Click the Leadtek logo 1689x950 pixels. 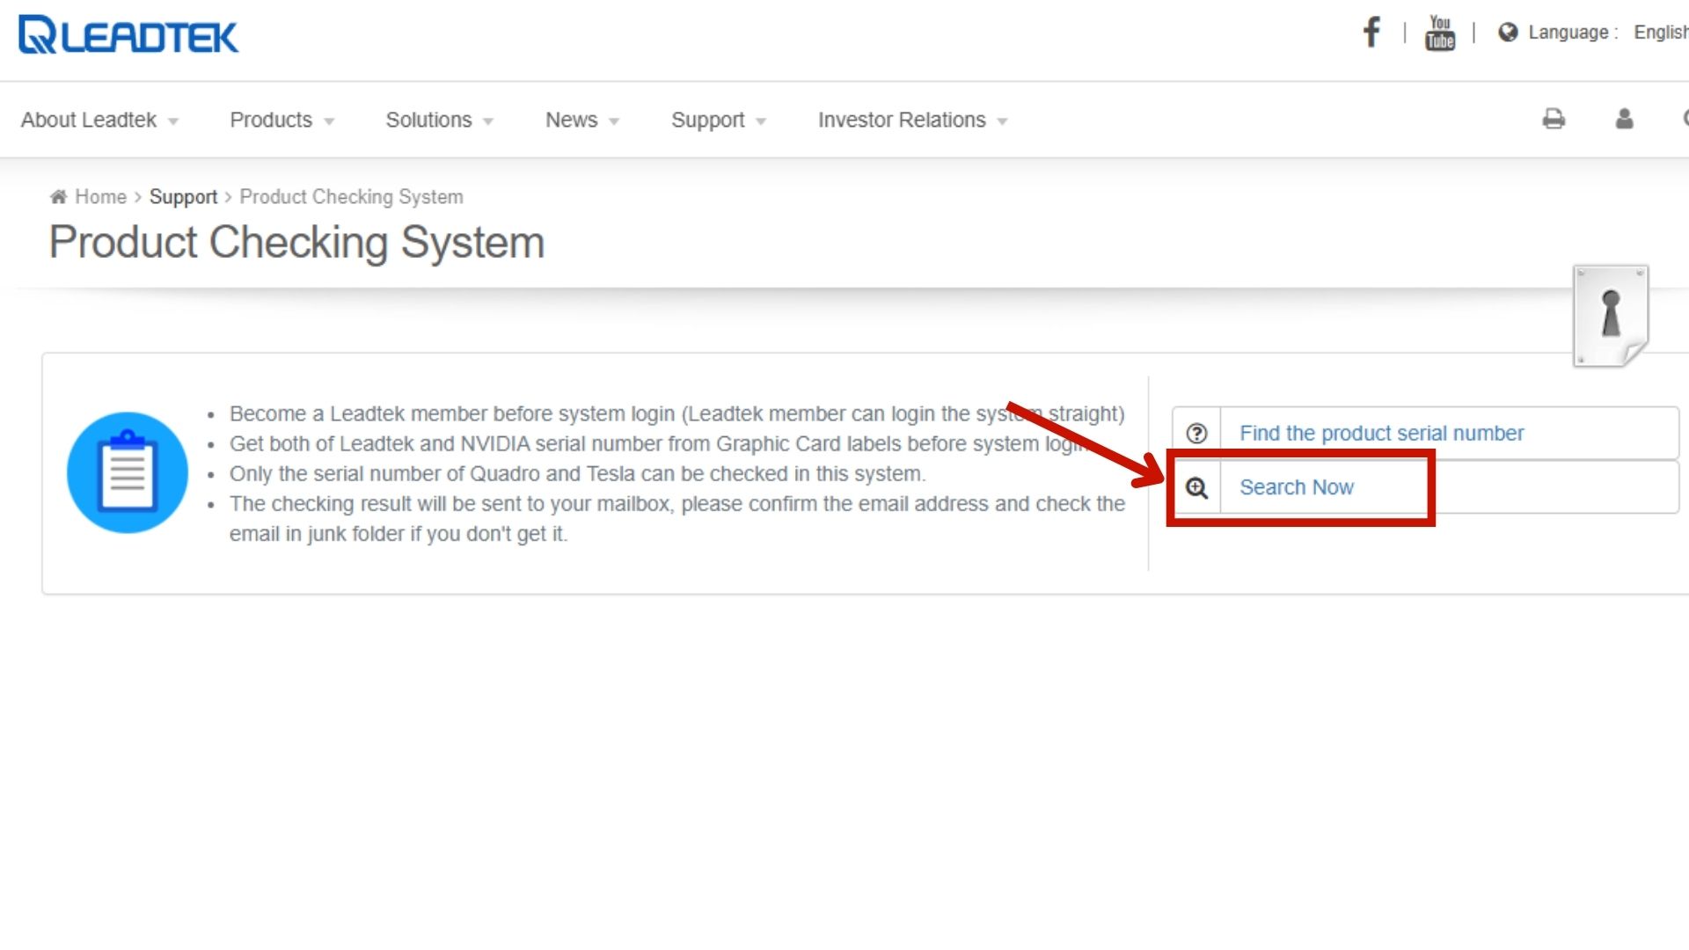coord(128,35)
